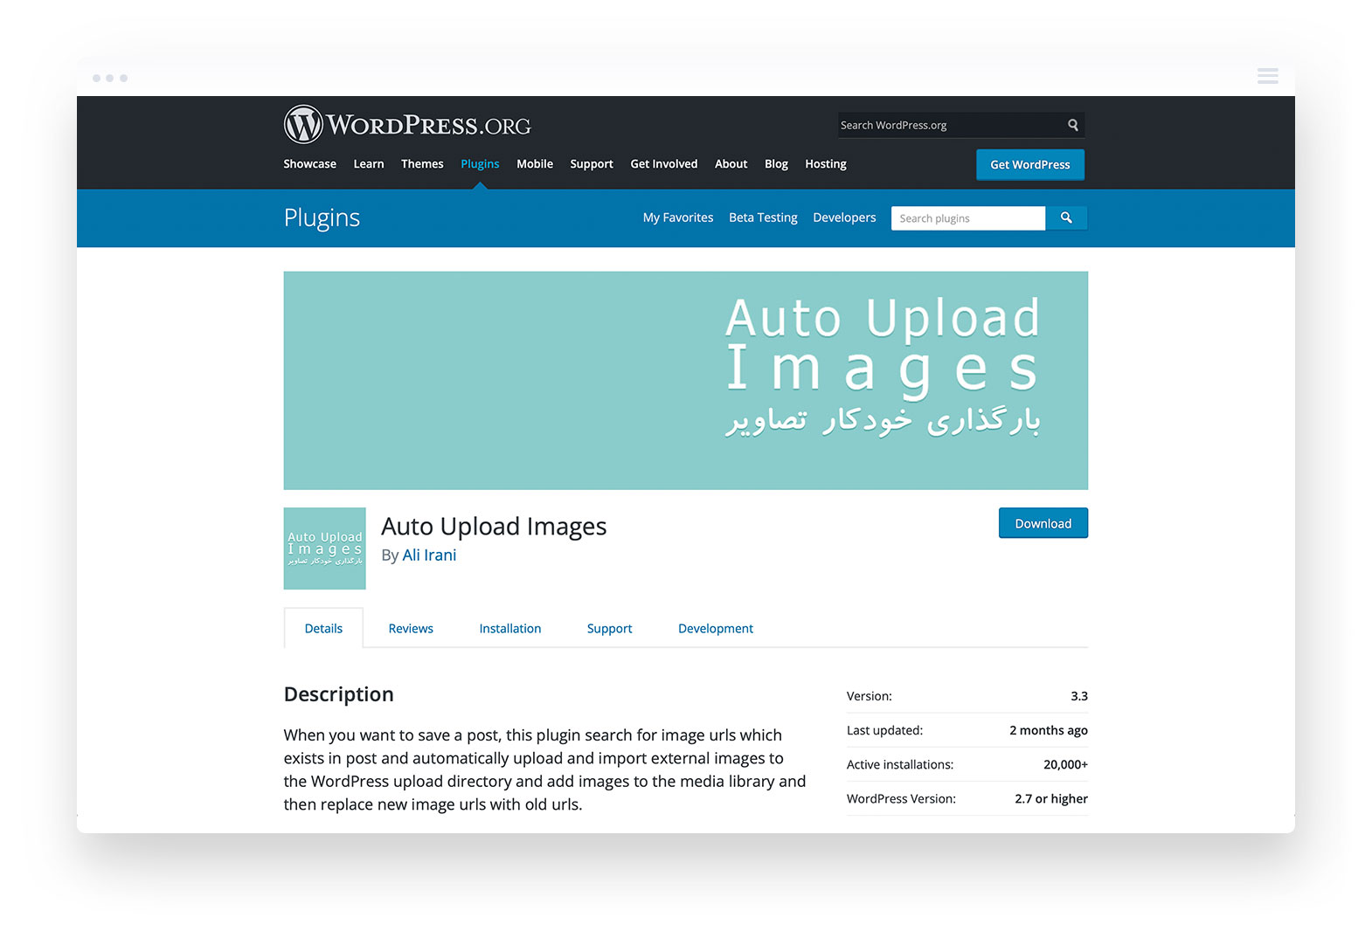
Task: Click the version value 3.3
Action: [x=1079, y=696]
